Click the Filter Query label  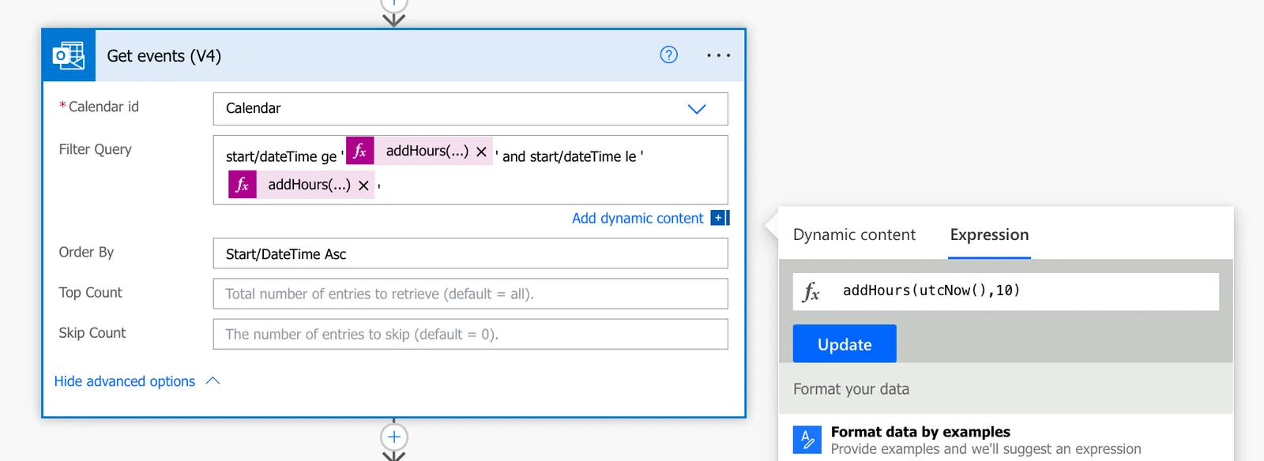96,149
